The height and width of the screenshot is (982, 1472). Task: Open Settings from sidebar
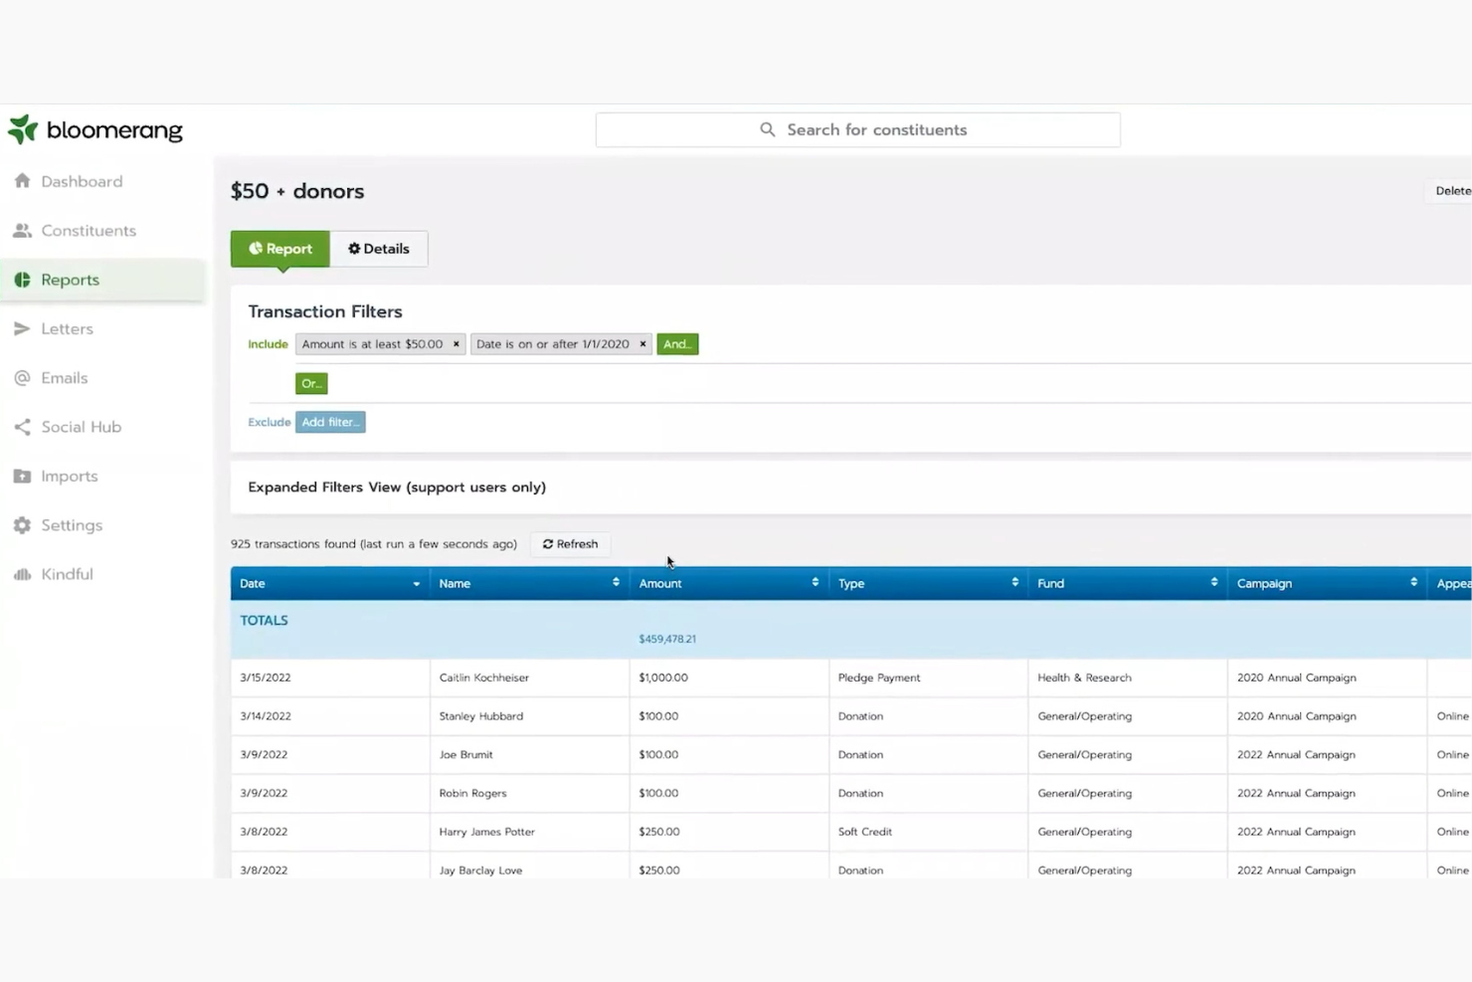(x=72, y=525)
